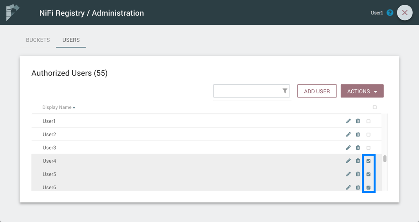Focus the user filter input field
419x222 pixels.
click(247, 91)
